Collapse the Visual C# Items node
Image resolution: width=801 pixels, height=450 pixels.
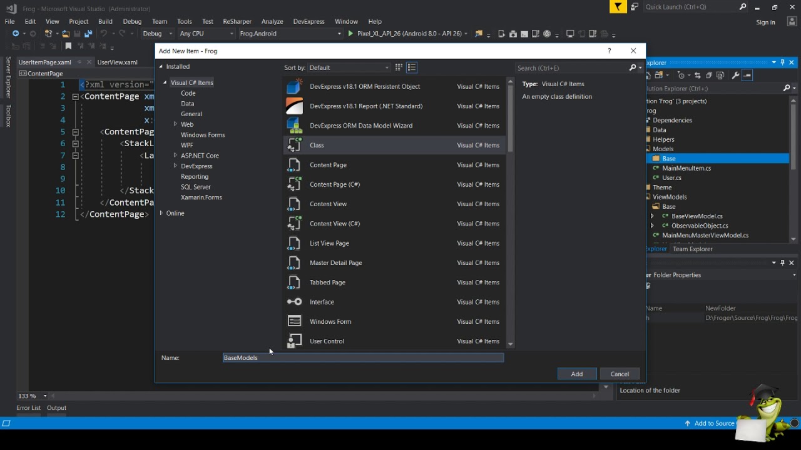pos(165,82)
